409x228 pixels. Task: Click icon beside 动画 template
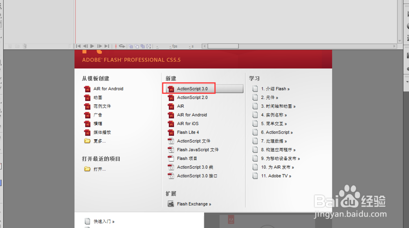(x=87, y=98)
